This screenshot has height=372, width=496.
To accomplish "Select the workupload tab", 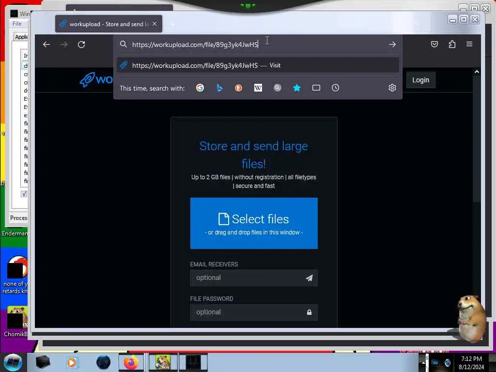I will 108,24.
